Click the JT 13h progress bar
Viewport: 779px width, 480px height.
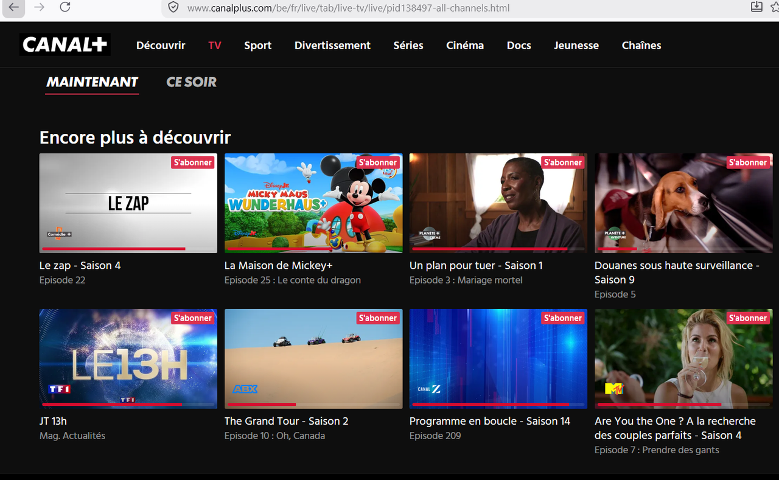click(x=128, y=405)
